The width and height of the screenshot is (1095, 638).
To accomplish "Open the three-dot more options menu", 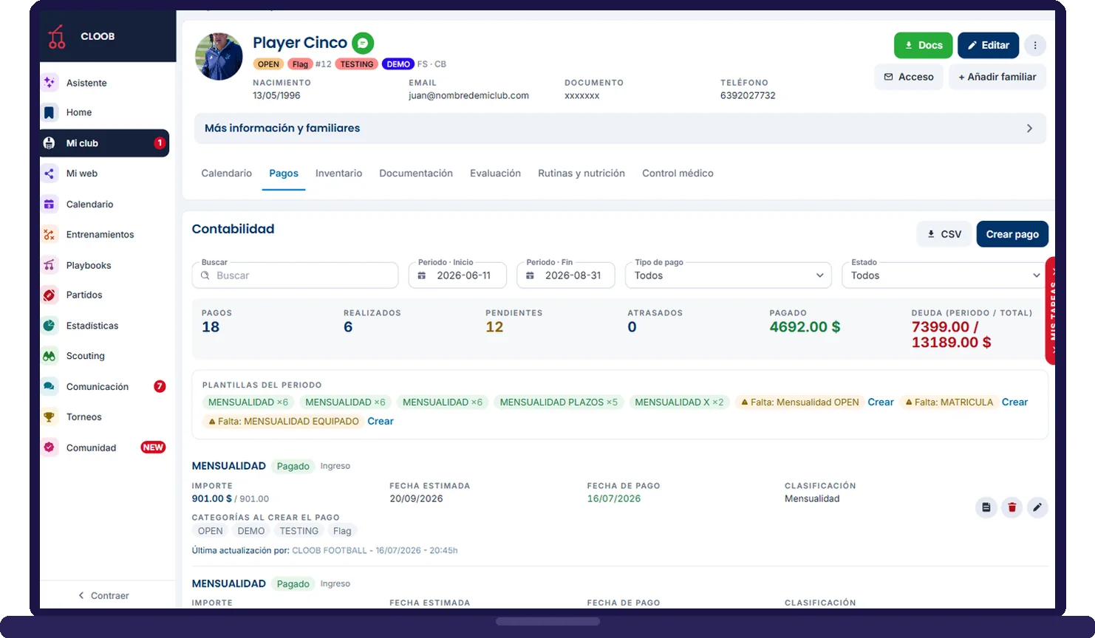I will [x=1035, y=45].
